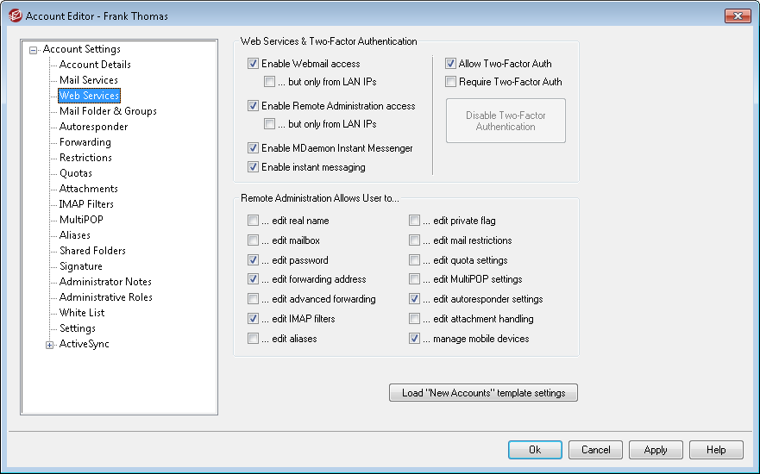The image size is (760, 474).
Task: Enable the edit real name permission
Action: pos(253,221)
